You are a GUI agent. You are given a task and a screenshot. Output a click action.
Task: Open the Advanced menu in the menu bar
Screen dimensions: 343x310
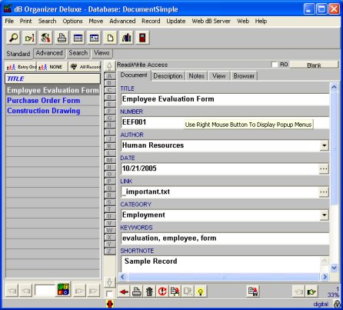(x=122, y=21)
